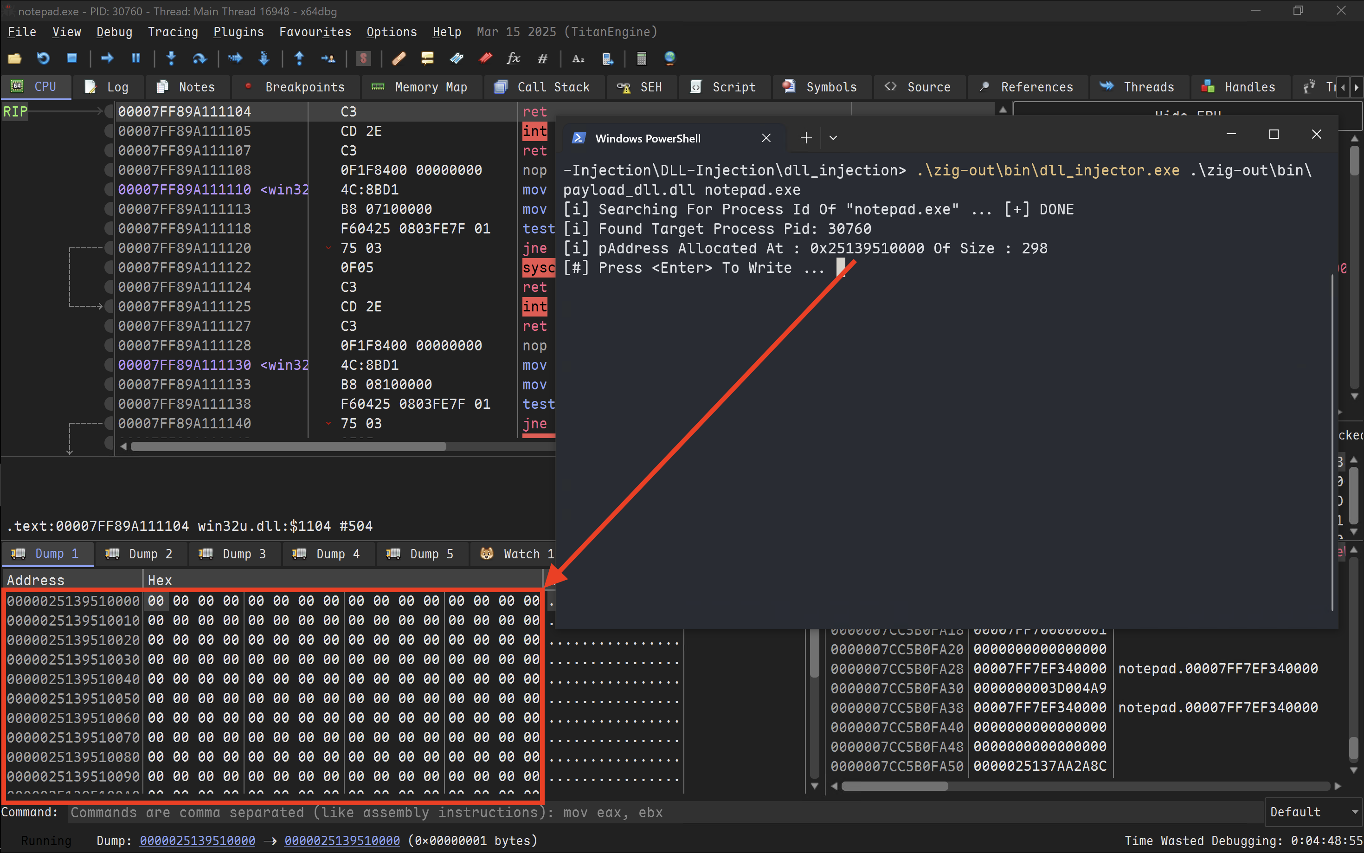Select stack entry 0000007CC5B0FA28
The width and height of the screenshot is (1364, 853).
897,668
